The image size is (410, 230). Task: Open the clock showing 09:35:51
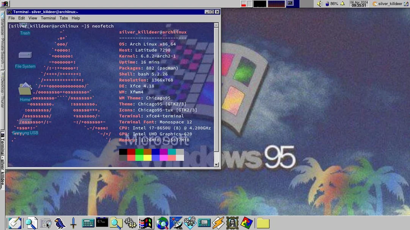359,4
